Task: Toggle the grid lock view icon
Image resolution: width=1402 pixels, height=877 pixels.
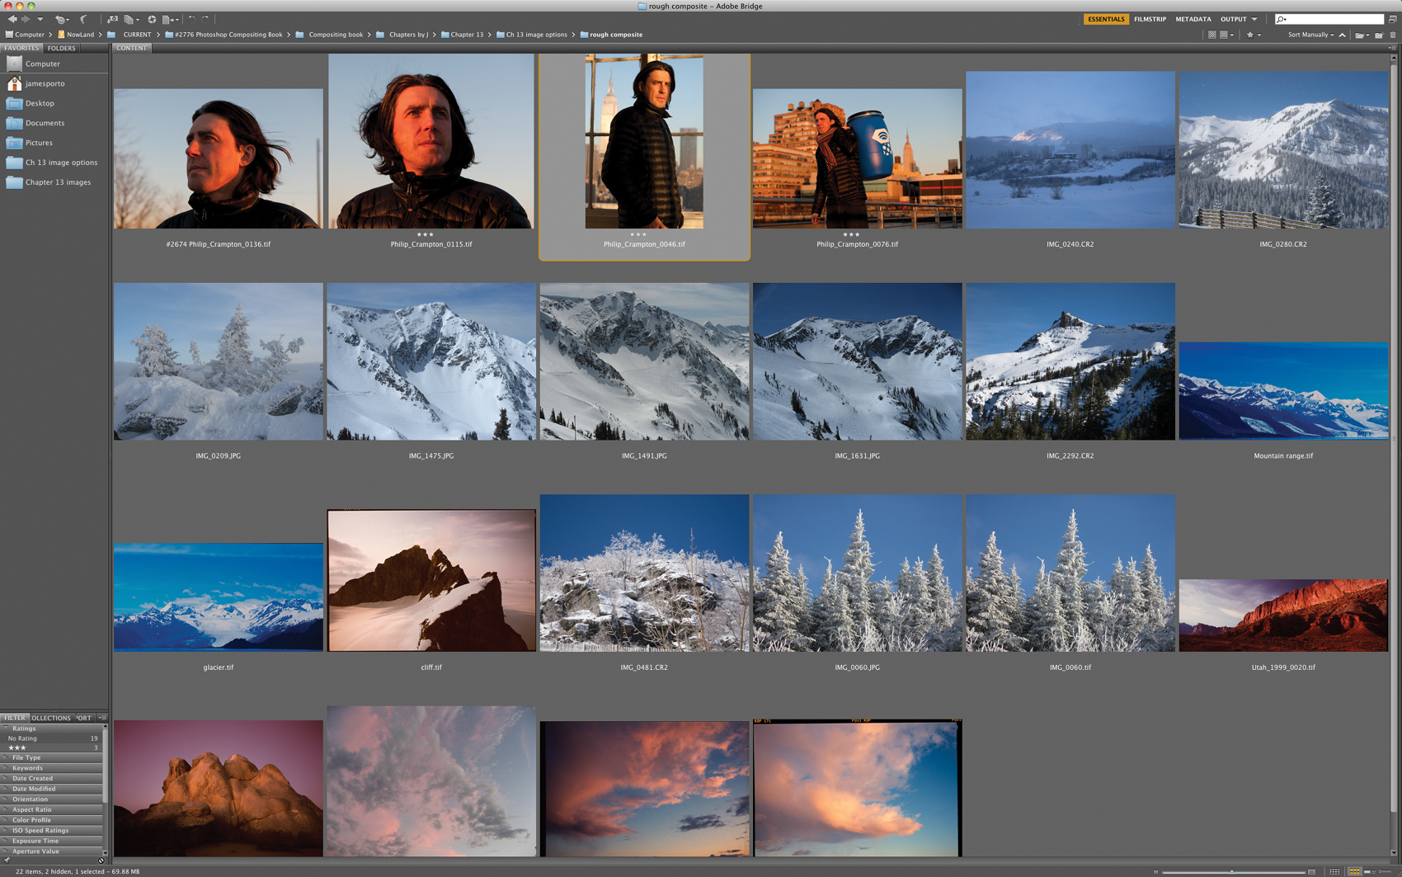Action: pyautogui.click(x=1334, y=871)
